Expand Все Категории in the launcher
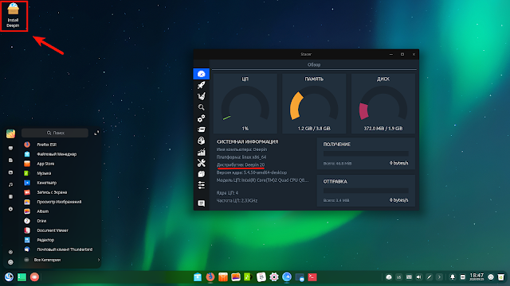 (x=61, y=260)
